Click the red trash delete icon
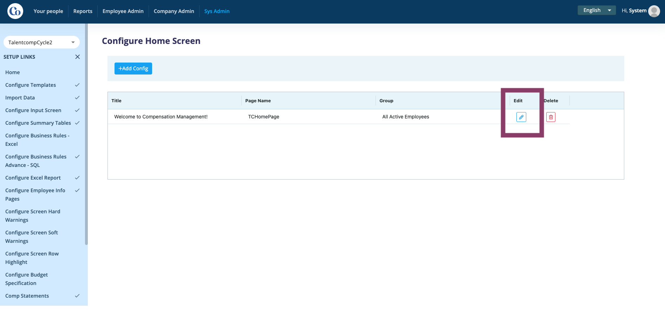 pos(550,117)
